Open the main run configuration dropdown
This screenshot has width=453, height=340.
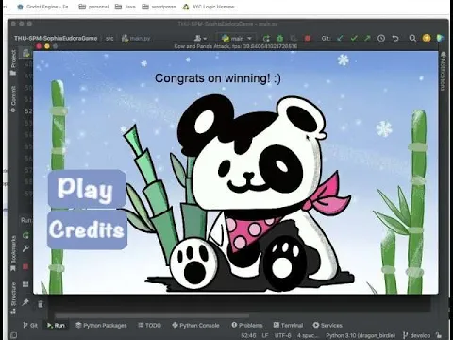point(237,38)
